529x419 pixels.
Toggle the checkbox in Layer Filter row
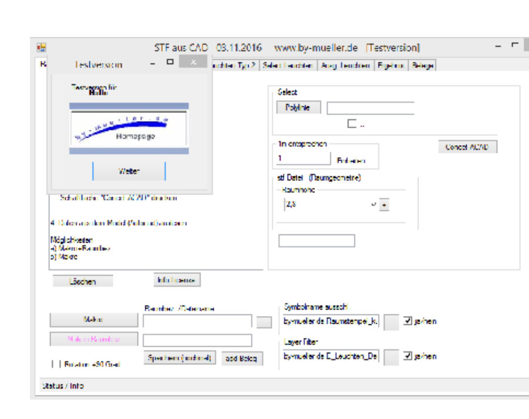[x=407, y=356]
